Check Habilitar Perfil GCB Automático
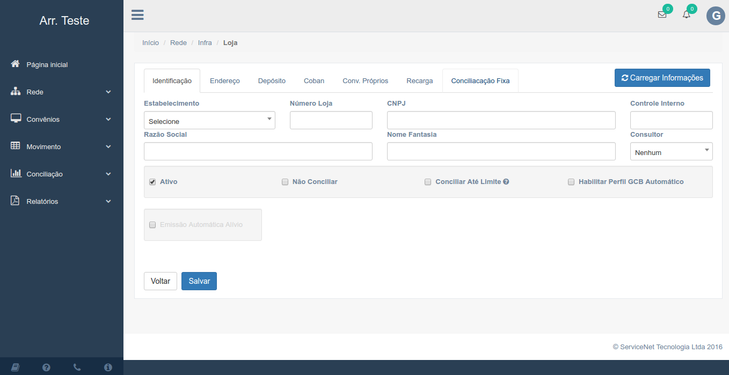 coord(571,182)
